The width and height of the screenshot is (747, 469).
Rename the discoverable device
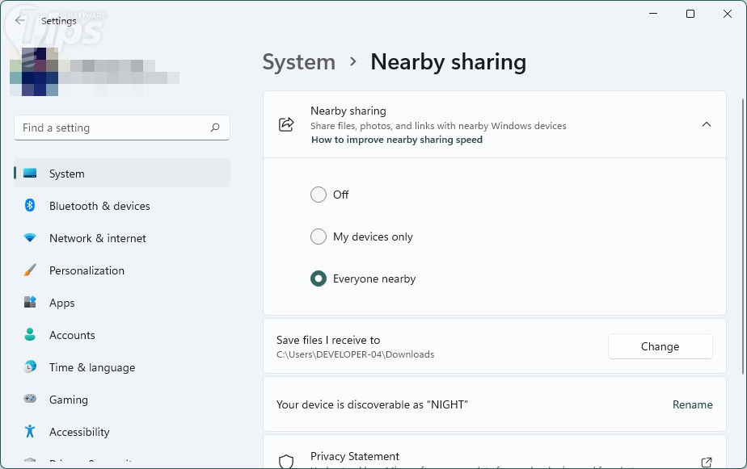pos(692,404)
